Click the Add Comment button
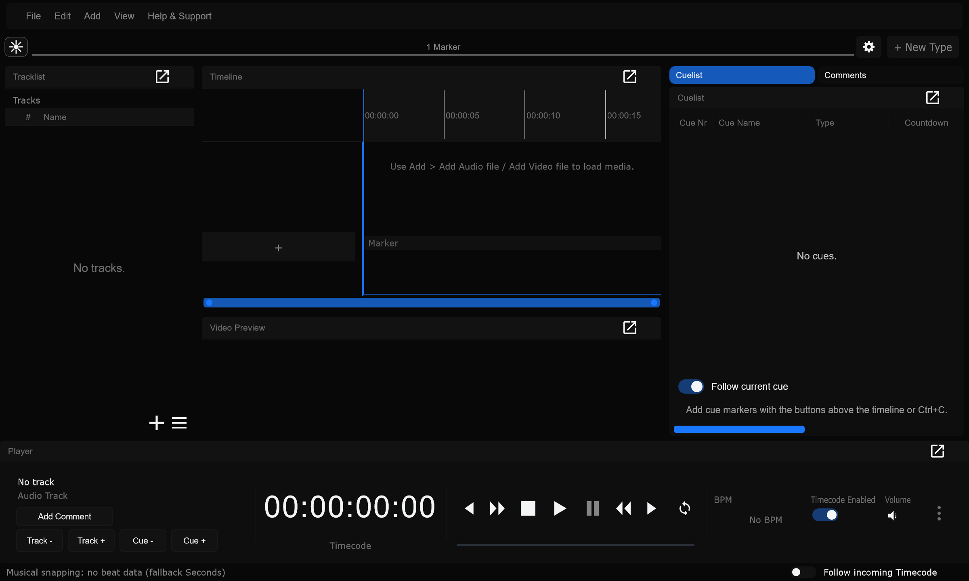Screen dimensions: 969x581 (x=65, y=516)
